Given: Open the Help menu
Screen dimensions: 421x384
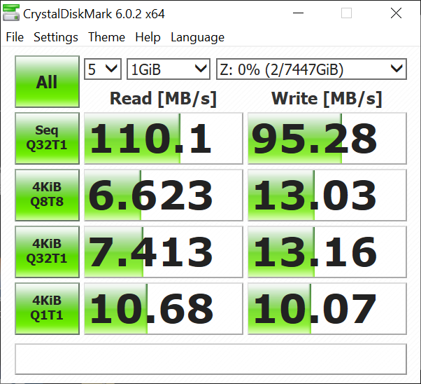Looking at the screenshot, I should 148,37.
